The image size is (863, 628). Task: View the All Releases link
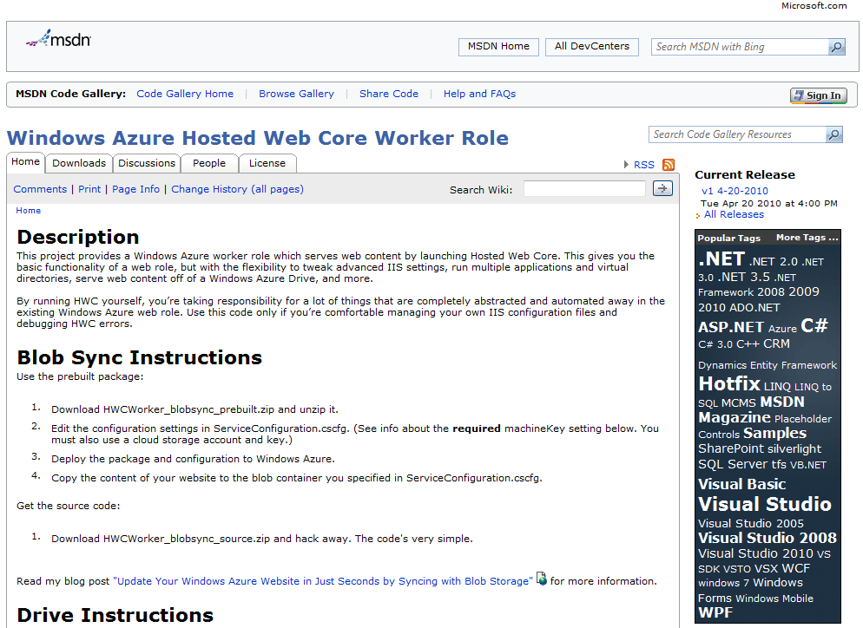point(734,214)
